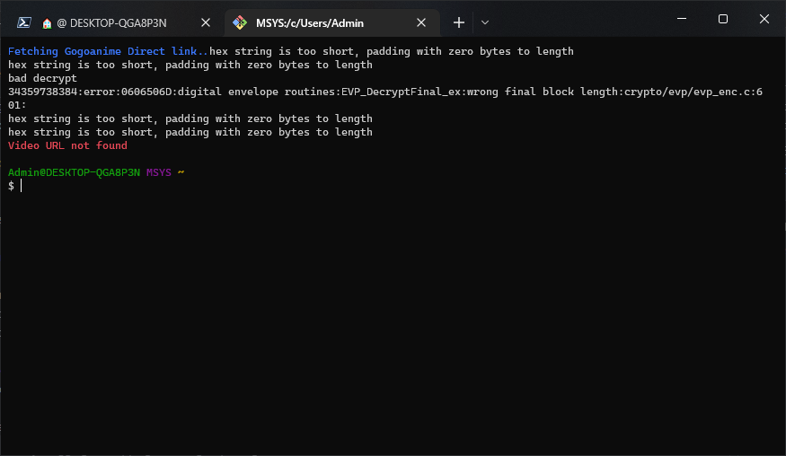The width and height of the screenshot is (786, 456).
Task: Click the 'Video URL not found' message
Action: (x=67, y=145)
